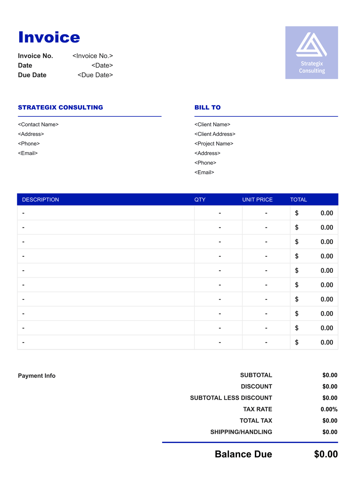Select the QTY column header

pyautogui.click(x=200, y=200)
